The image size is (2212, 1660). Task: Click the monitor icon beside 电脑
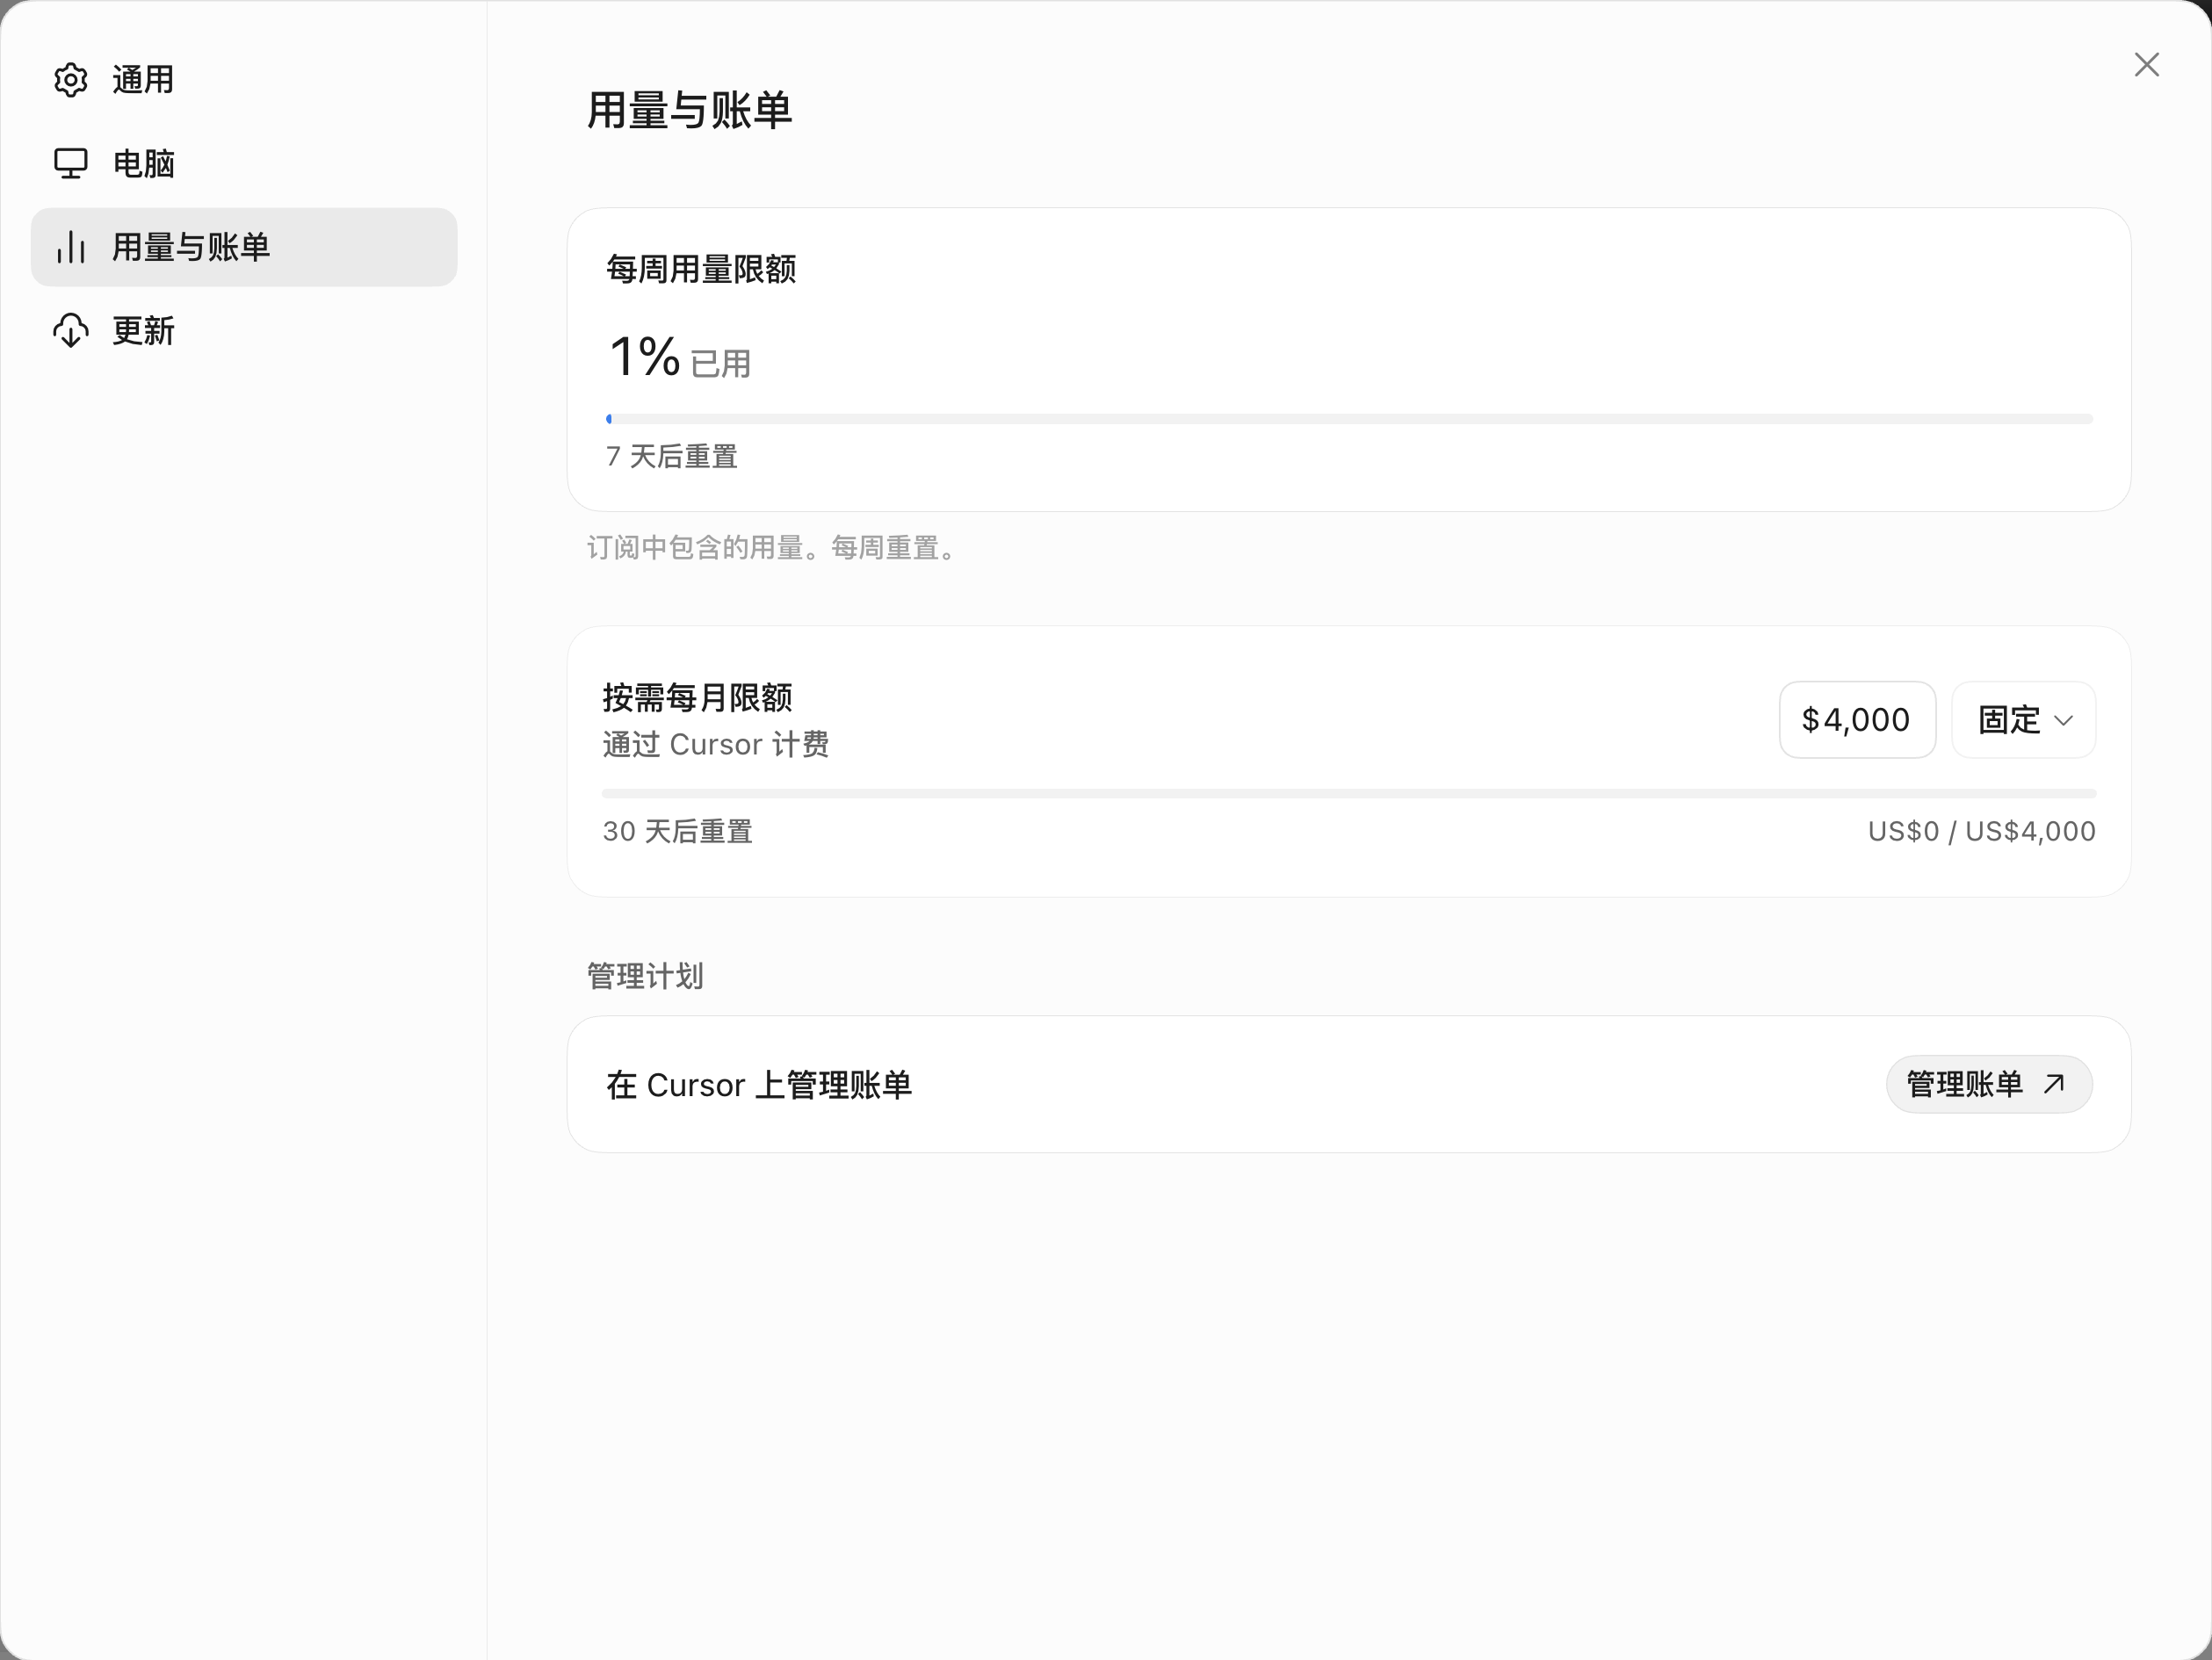(x=71, y=163)
